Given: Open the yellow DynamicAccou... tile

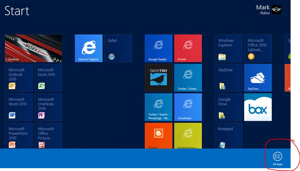Looking at the screenshot, I should [188, 136].
